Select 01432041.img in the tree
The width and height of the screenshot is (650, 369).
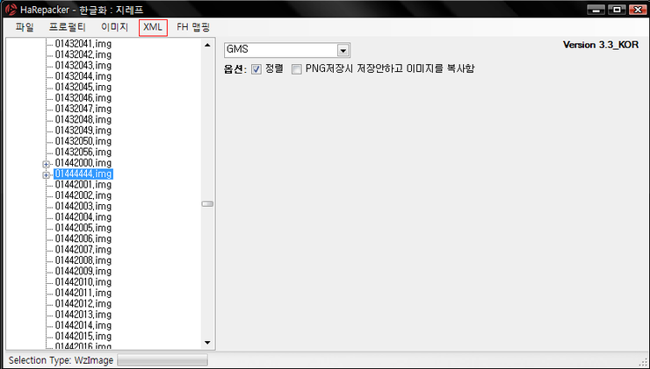(x=83, y=44)
